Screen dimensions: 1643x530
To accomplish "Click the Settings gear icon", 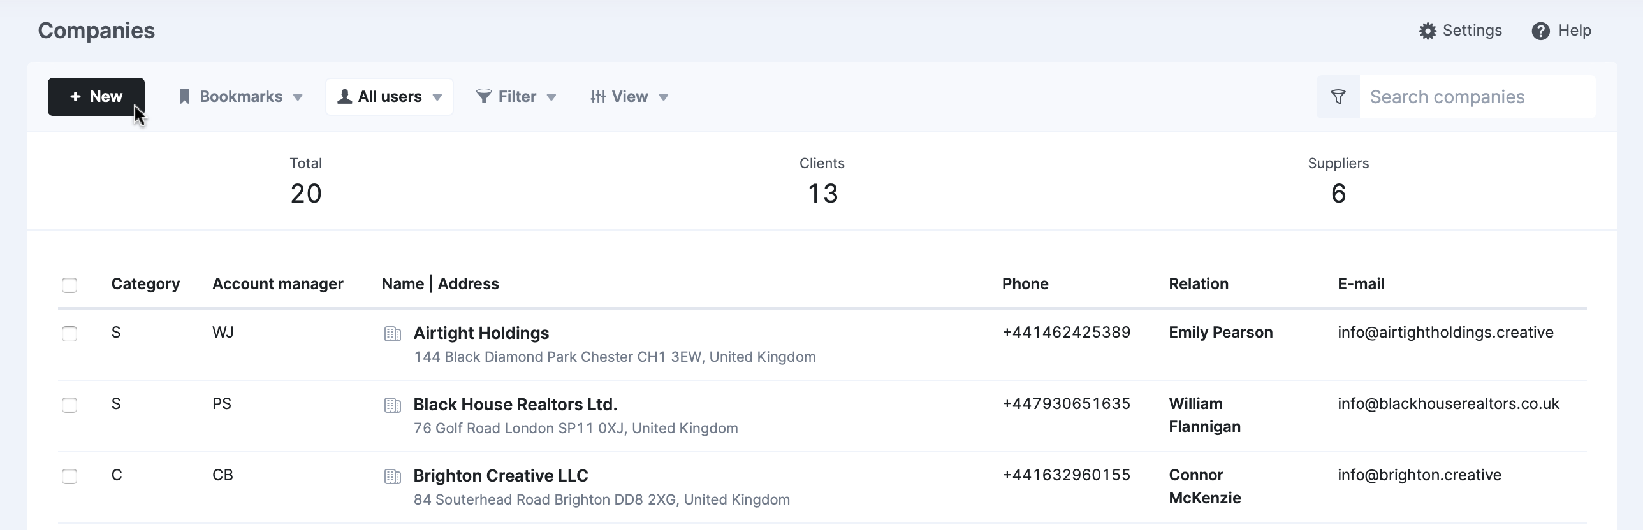I will (x=1428, y=31).
